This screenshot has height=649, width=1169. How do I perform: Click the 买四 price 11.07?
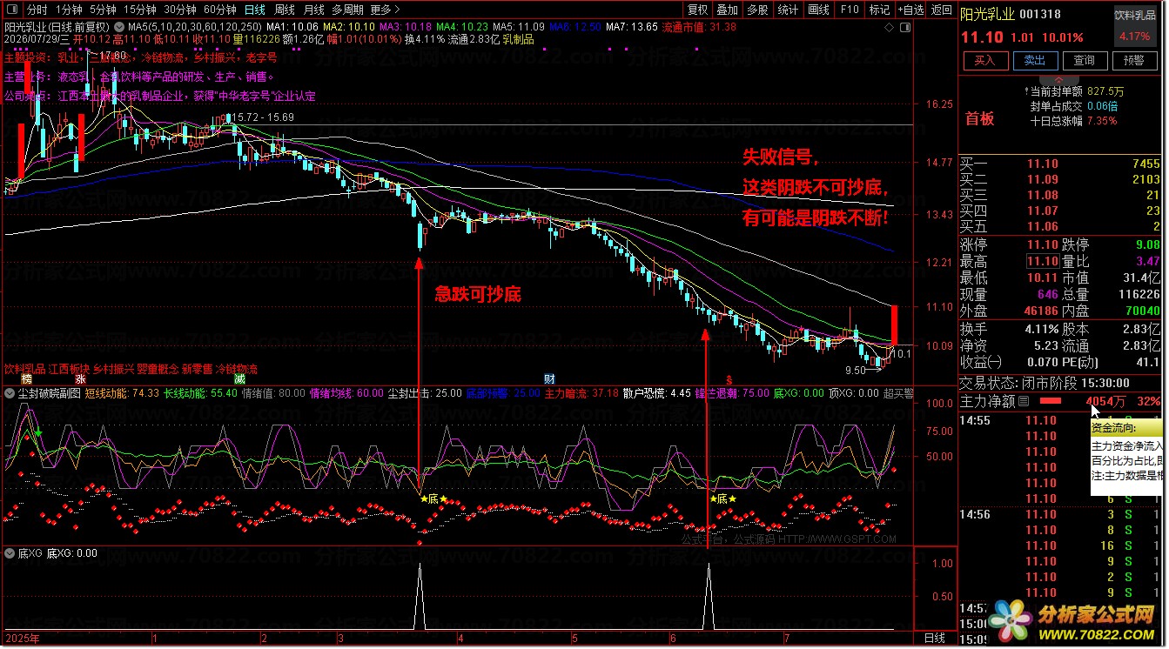[x=1043, y=211]
